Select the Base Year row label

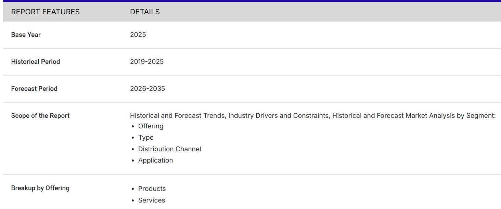coord(26,35)
